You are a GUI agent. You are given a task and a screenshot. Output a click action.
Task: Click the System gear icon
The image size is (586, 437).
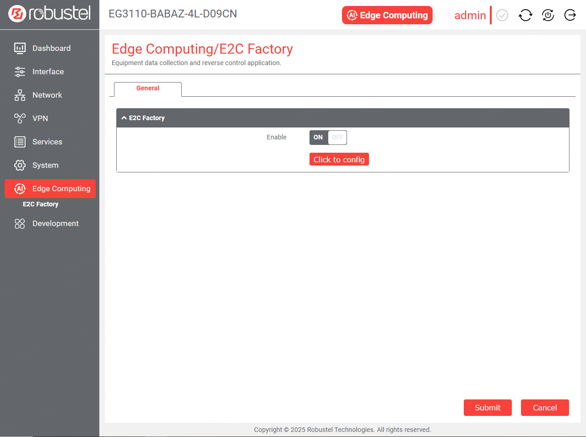click(20, 165)
